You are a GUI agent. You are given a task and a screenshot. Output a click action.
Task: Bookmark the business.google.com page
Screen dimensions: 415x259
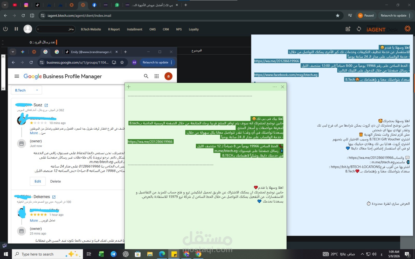(x=122, y=62)
